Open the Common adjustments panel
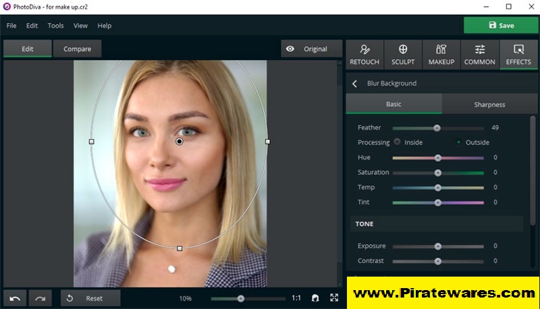540x309 pixels. coord(480,55)
